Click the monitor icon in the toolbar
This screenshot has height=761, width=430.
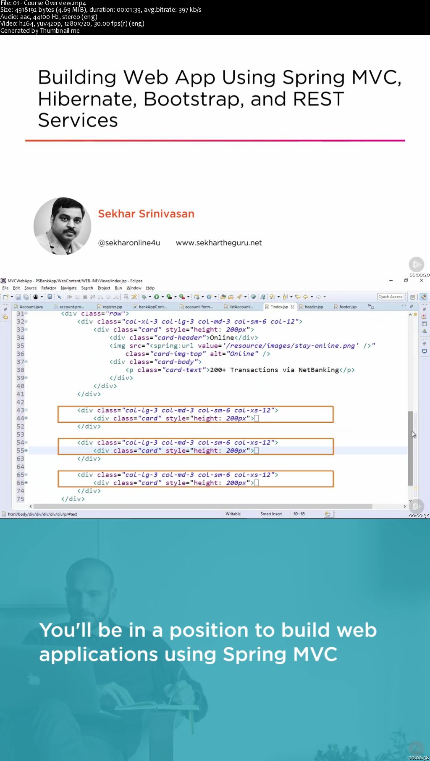coord(50,297)
